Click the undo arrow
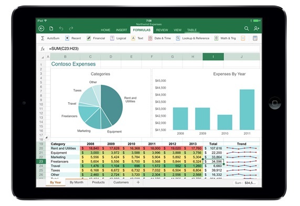Image resolution: width=300 pixels, height=206 pixels. (61, 28)
